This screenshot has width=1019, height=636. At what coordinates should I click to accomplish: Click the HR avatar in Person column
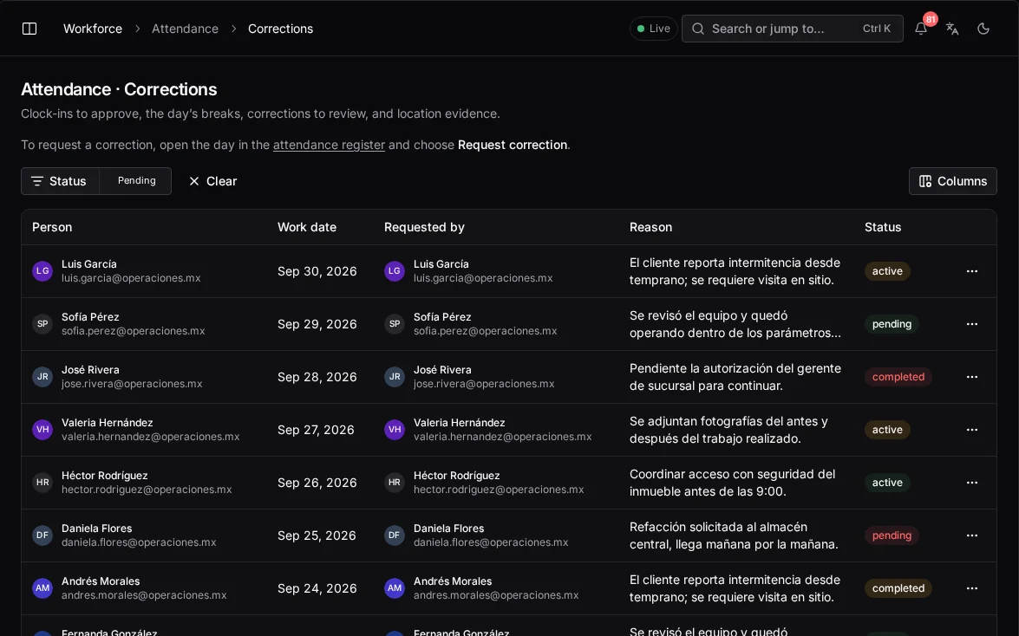click(42, 482)
